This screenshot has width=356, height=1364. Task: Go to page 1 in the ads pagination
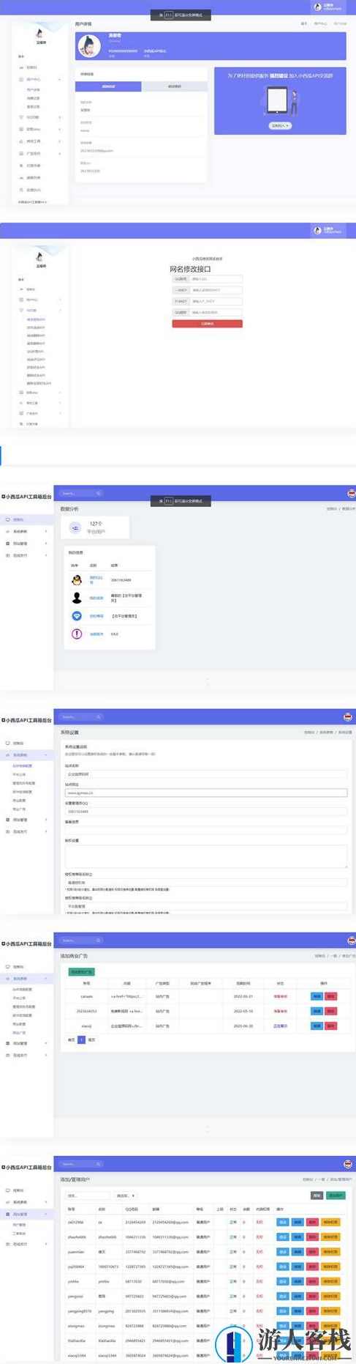tap(81, 1039)
